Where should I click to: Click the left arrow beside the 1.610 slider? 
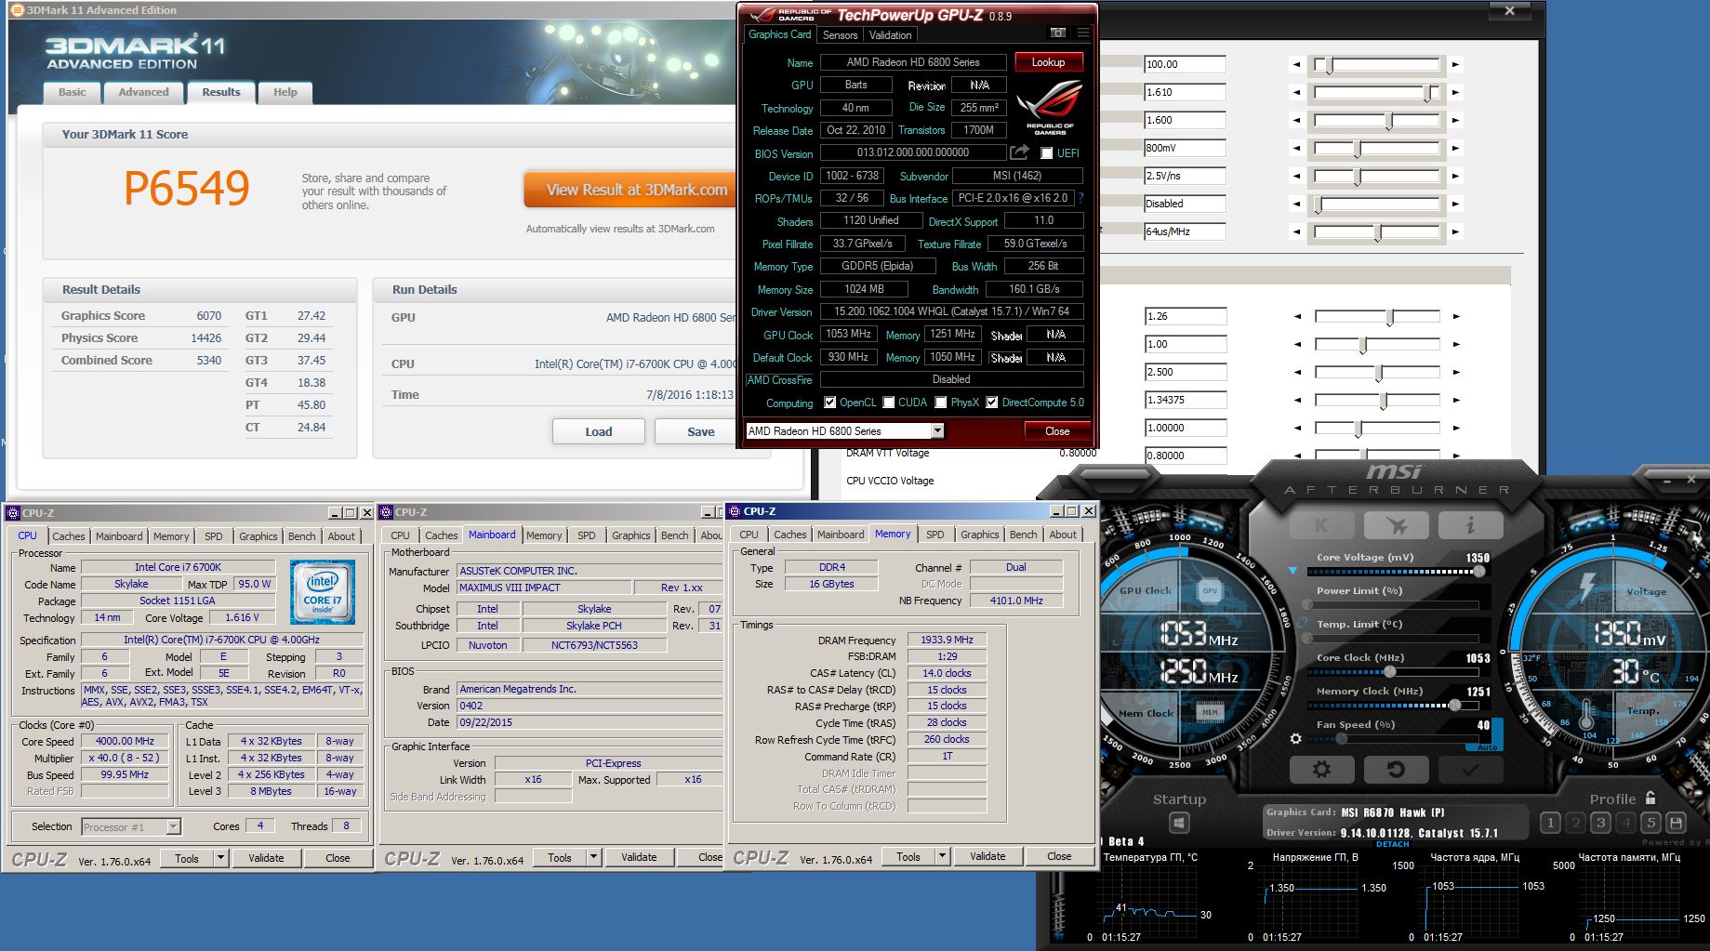click(x=1296, y=92)
